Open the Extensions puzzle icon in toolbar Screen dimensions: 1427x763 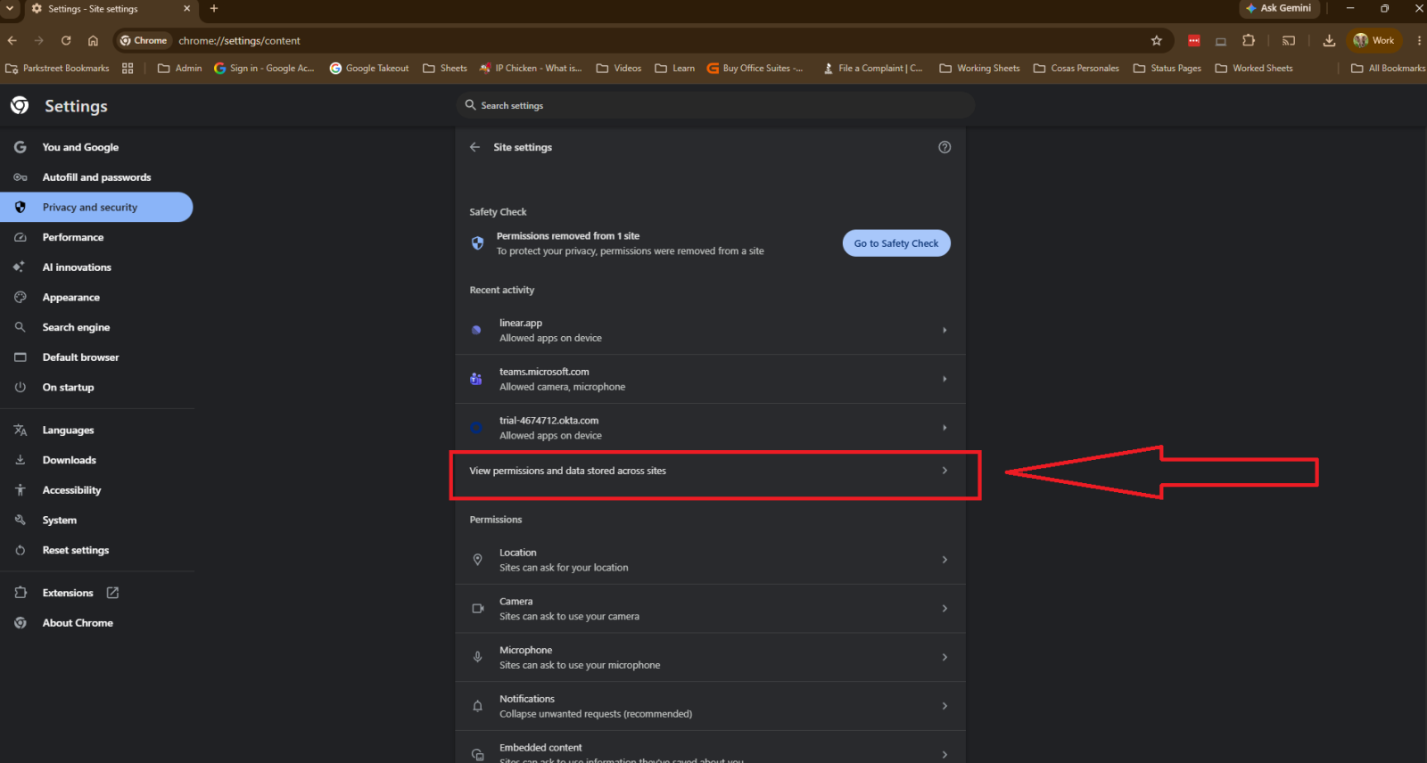pos(1249,40)
